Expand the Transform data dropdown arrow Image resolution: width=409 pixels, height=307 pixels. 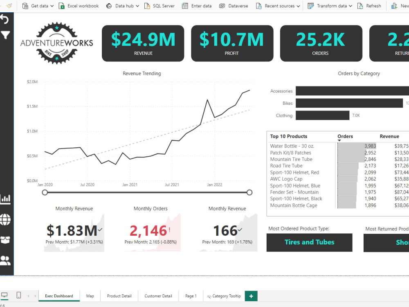pyautogui.click(x=351, y=6)
